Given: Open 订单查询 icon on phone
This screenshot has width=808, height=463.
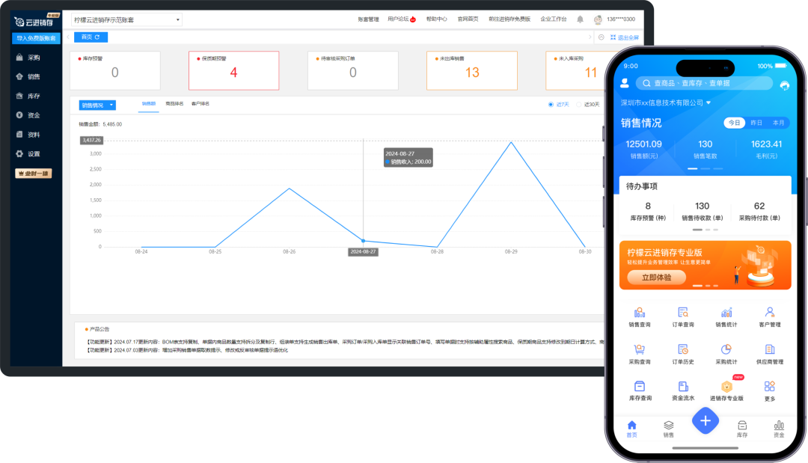Looking at the screenshot, I should click(683, 313).
